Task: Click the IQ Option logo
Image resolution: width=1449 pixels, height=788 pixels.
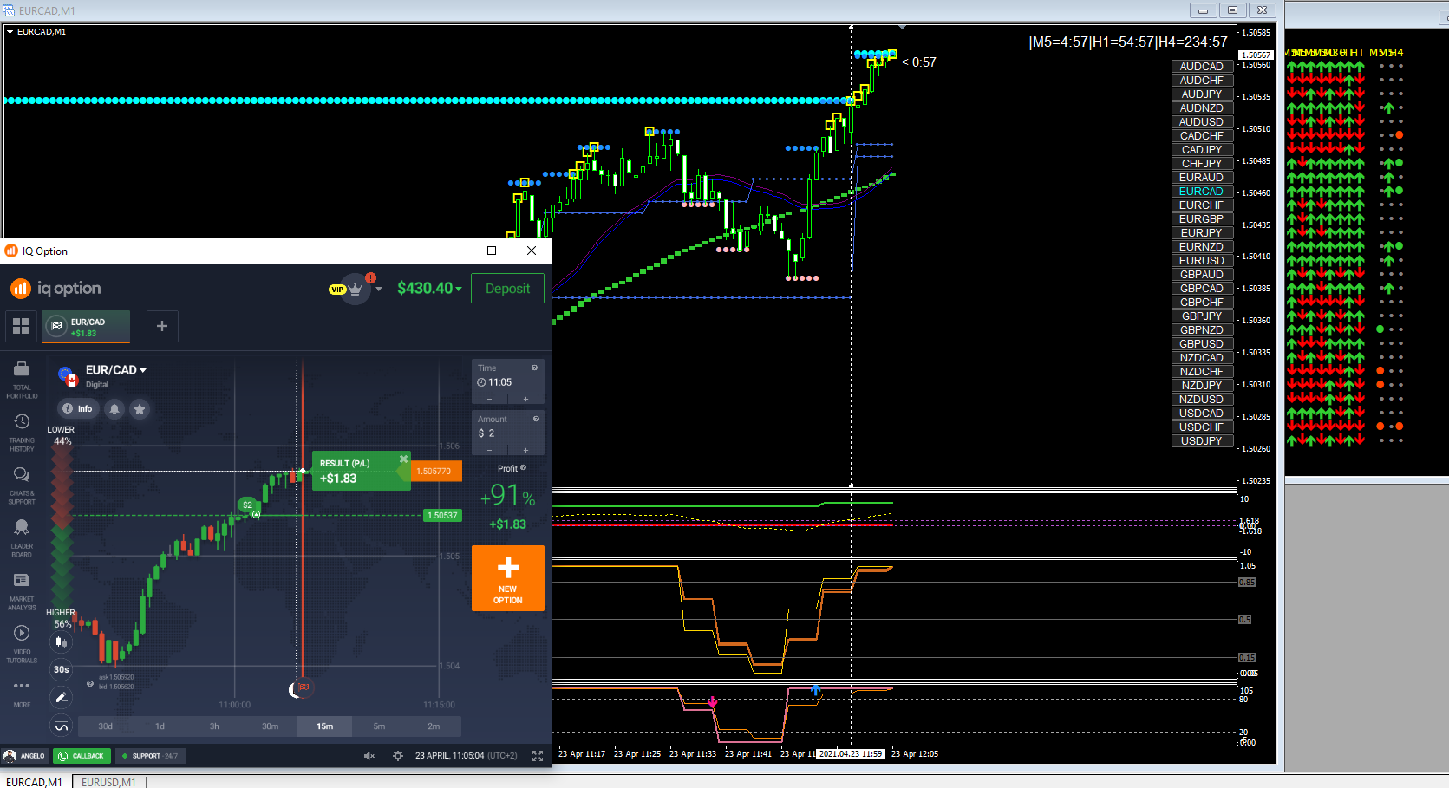Action: click(x=55, y=289)
